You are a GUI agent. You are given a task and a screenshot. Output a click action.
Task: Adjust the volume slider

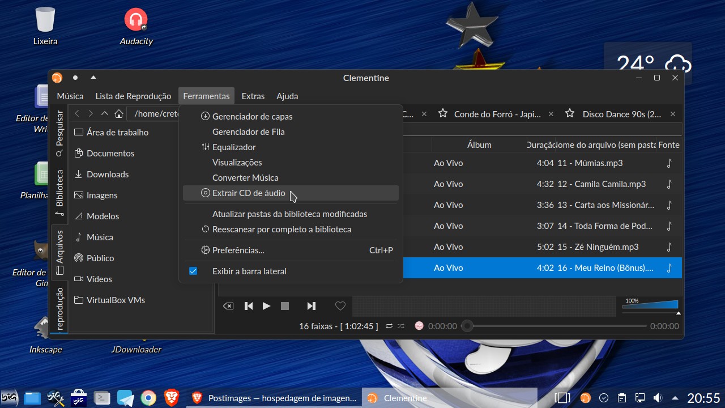[x=650, y=305]
